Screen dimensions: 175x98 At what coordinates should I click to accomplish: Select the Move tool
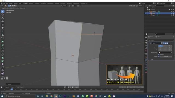point(2,18)
